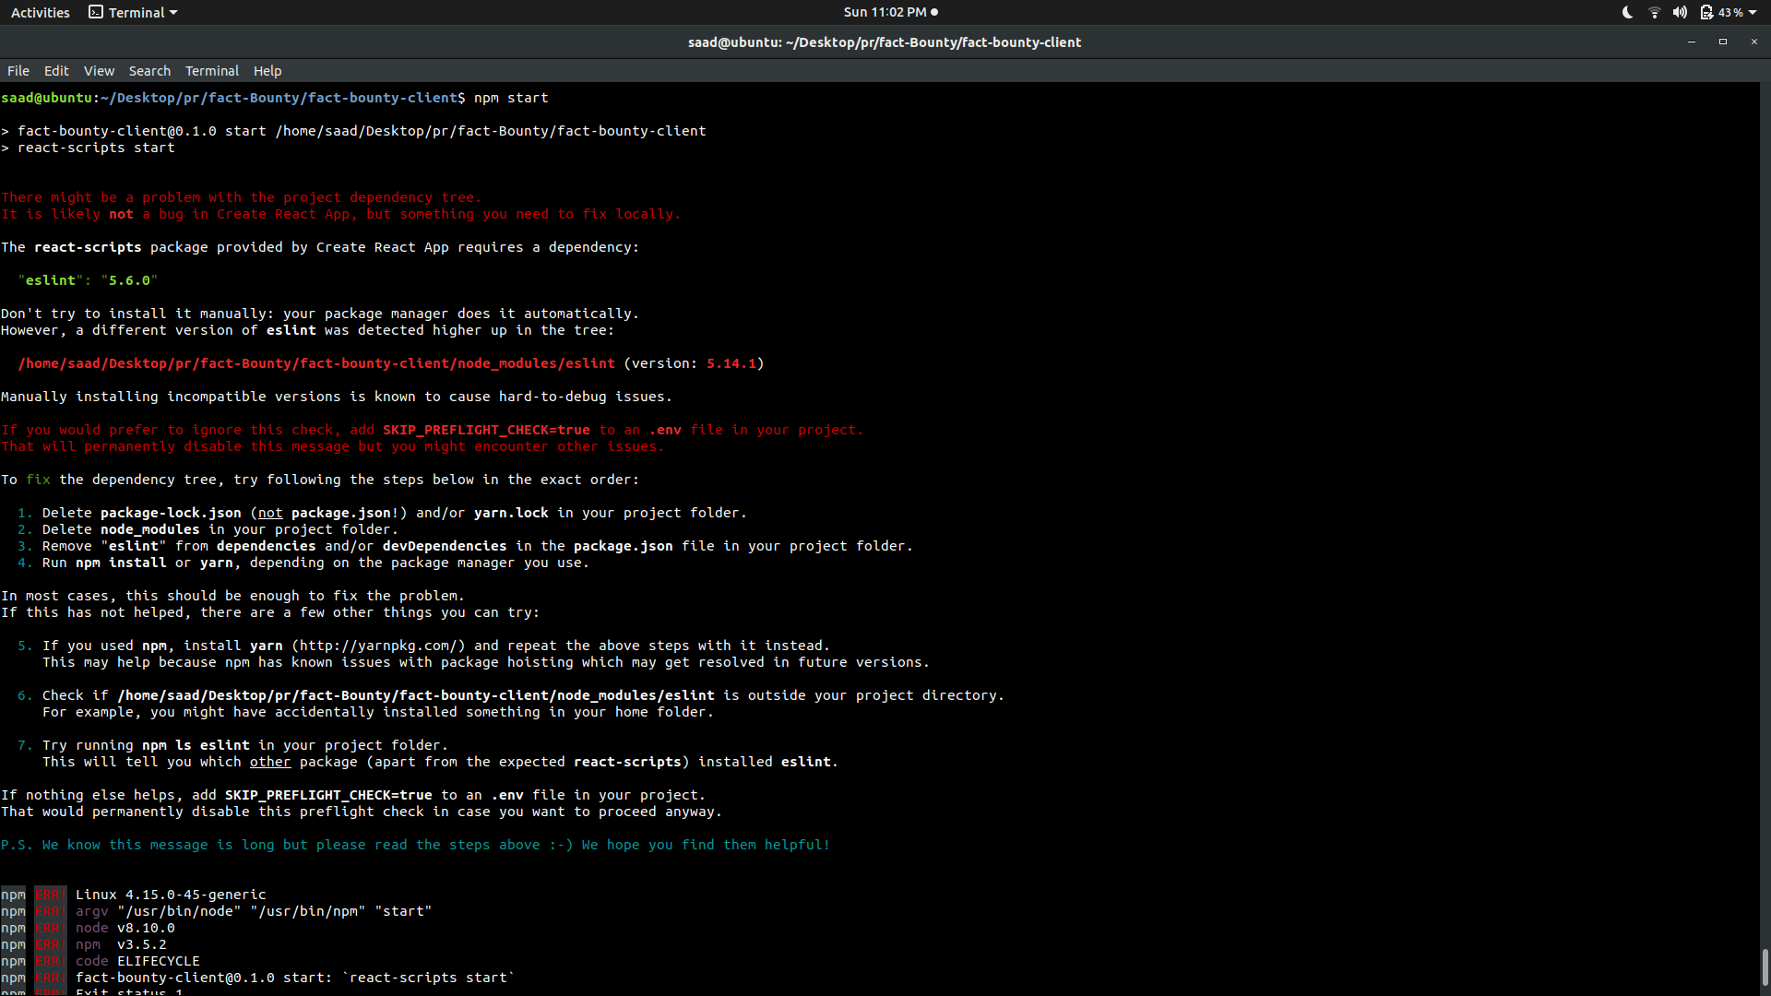Open the View menu
This screenshot has width=1771, height=996.
(99, 70)
